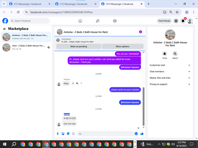Open the Home feed icon

click(x=80, y=21)
